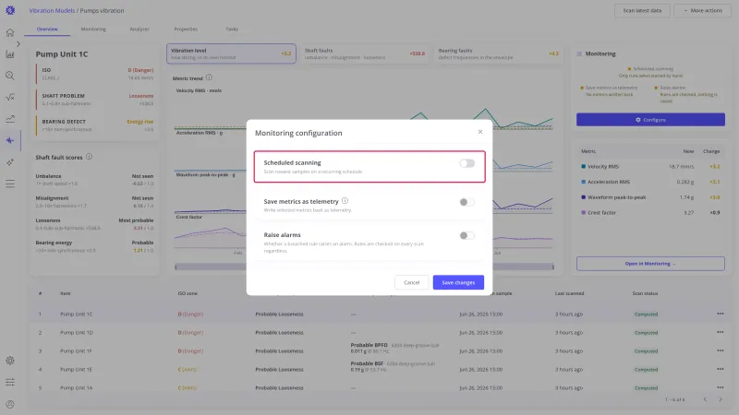Select the Bearing faults card
The image size is (739, 415).
[498, 53]
